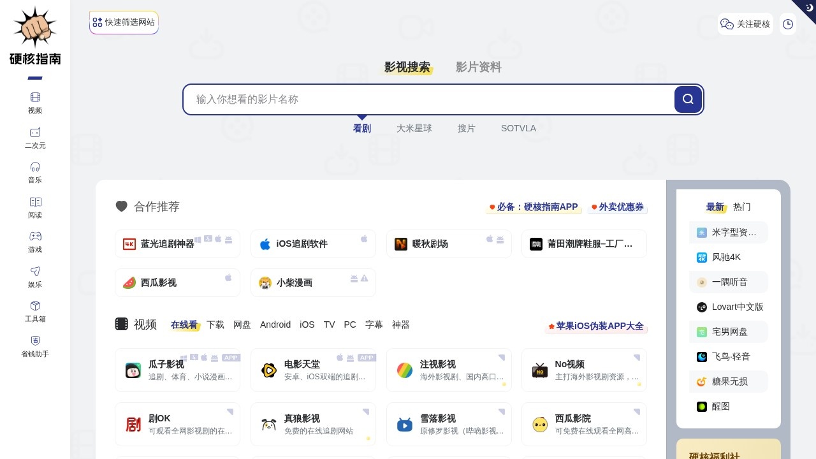Switch to 影片资料 tab
Viewport: 816px width, 459px height.
point(478,68)
